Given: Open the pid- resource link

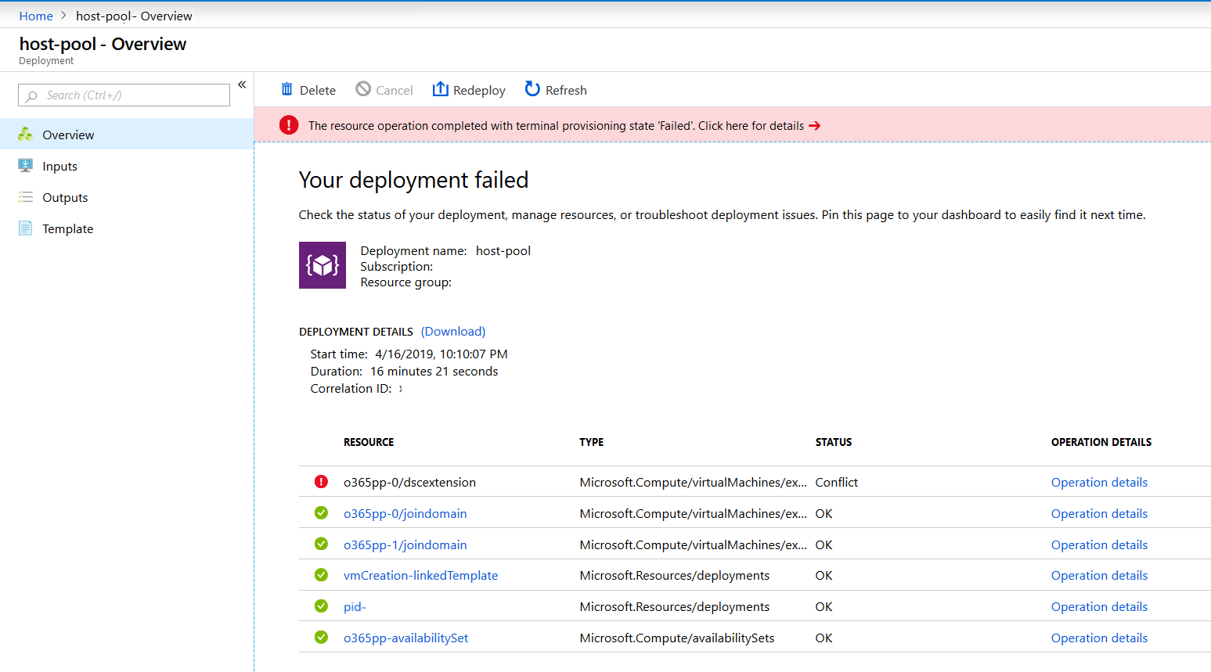Looking at the screenshot, I should [x=355, y=606].
